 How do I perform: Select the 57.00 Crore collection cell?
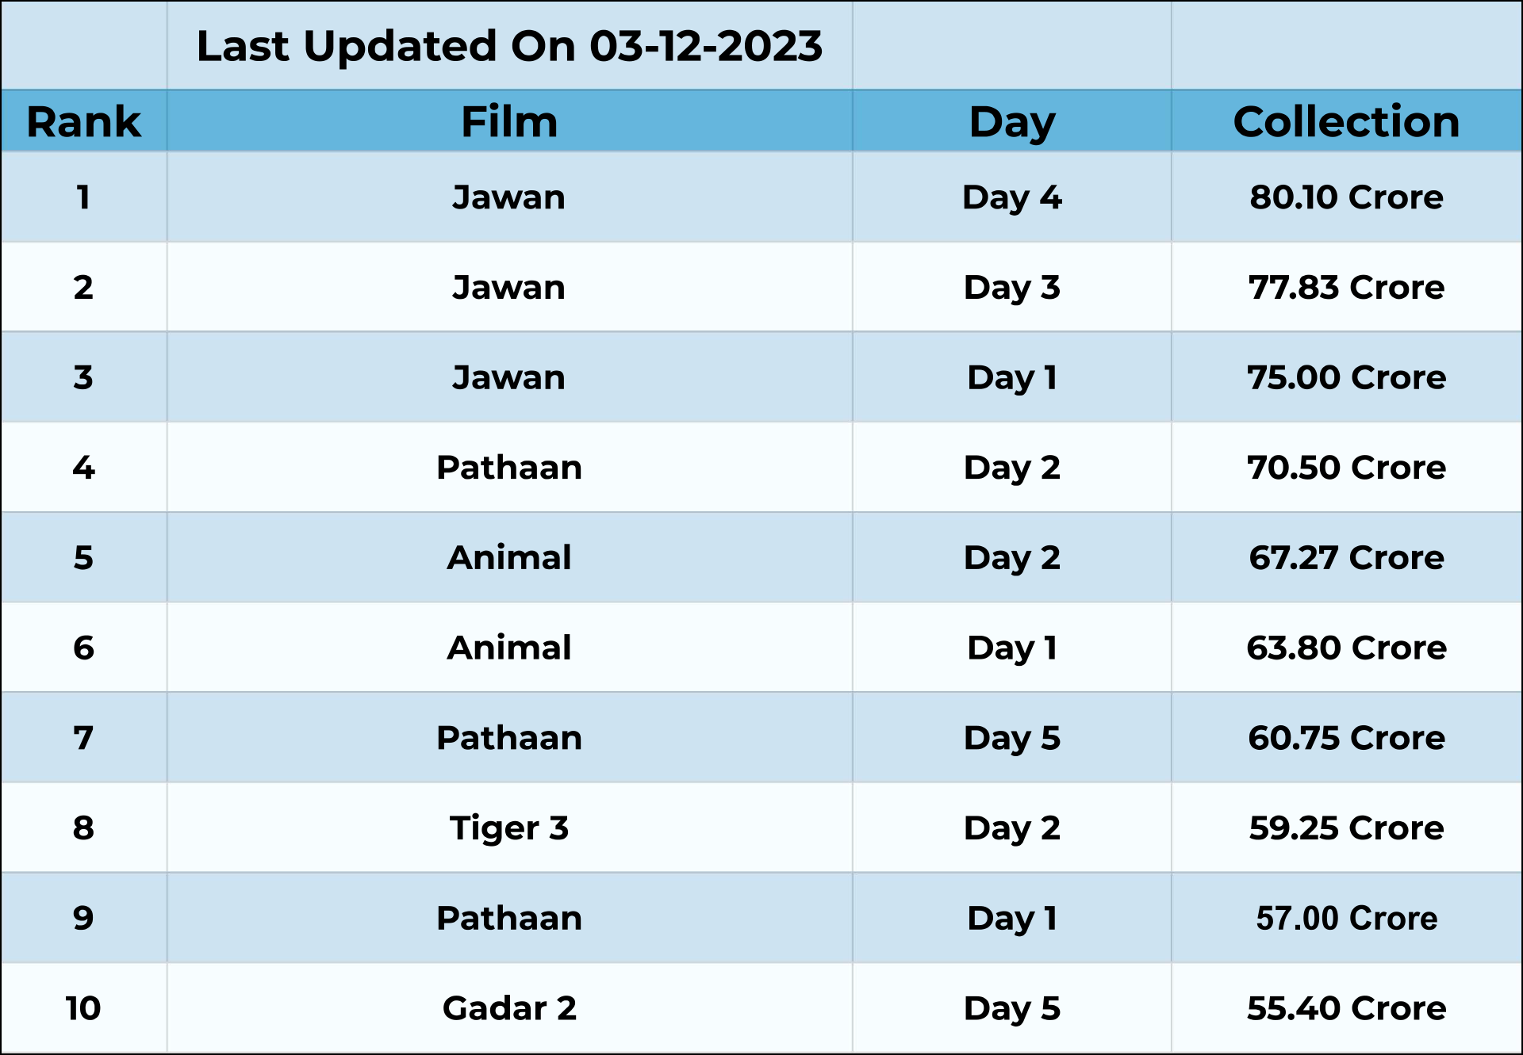point(1346,918)
